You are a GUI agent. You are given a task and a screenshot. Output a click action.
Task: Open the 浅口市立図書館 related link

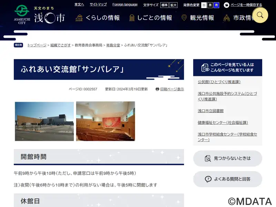[x=210, y=111]
